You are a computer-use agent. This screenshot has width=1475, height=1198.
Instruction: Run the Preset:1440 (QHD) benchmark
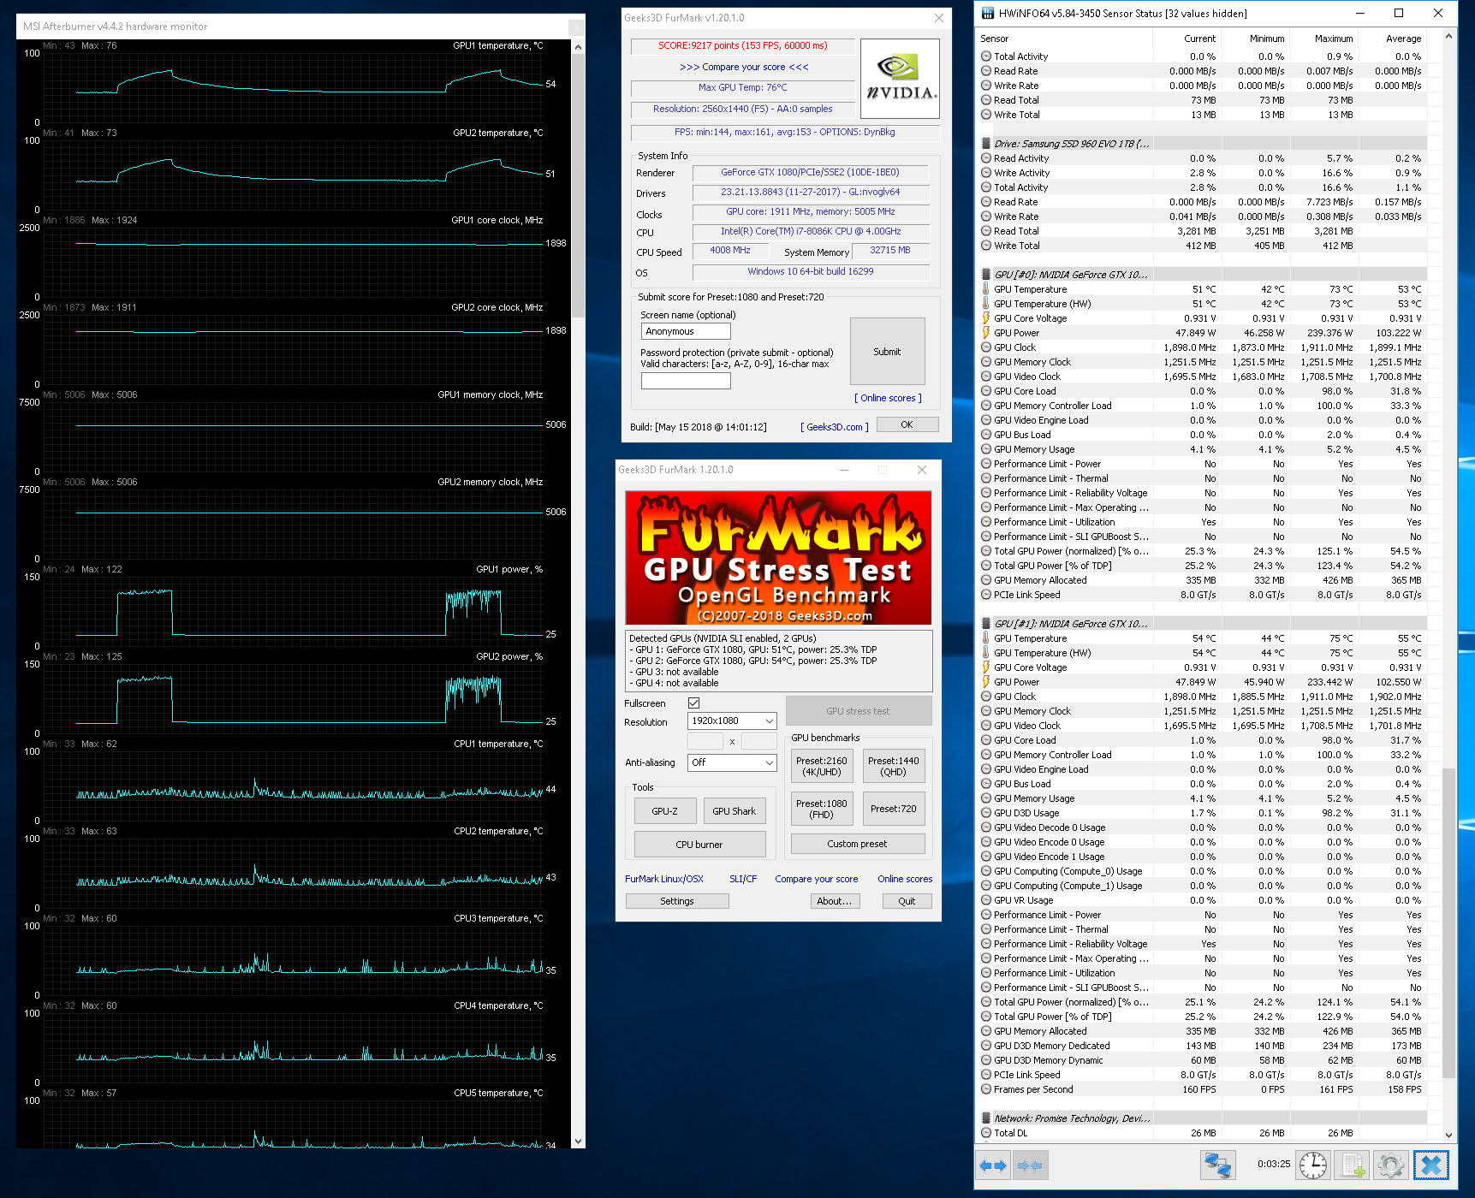[894, 766]
